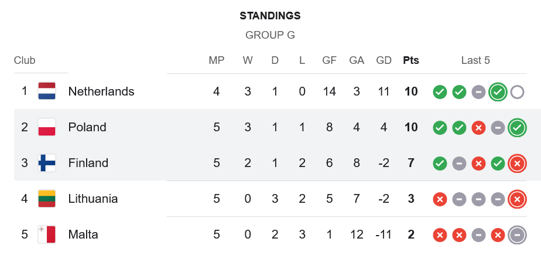The height and width of the screenshot is (262, 541).
Task: Click Netherlands' empty upcoming match circle
Action: point(517,92)
